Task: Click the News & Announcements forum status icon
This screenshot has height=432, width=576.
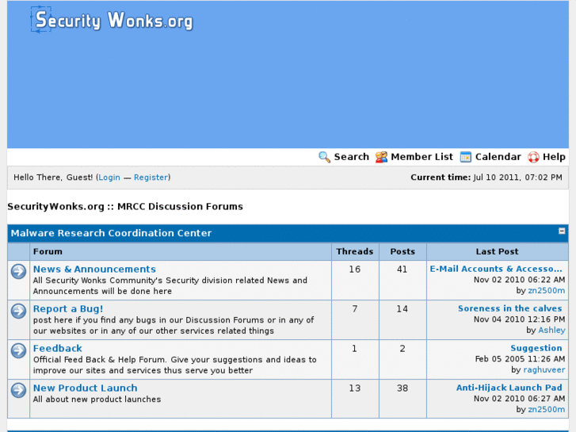Action: pos(18,272)
